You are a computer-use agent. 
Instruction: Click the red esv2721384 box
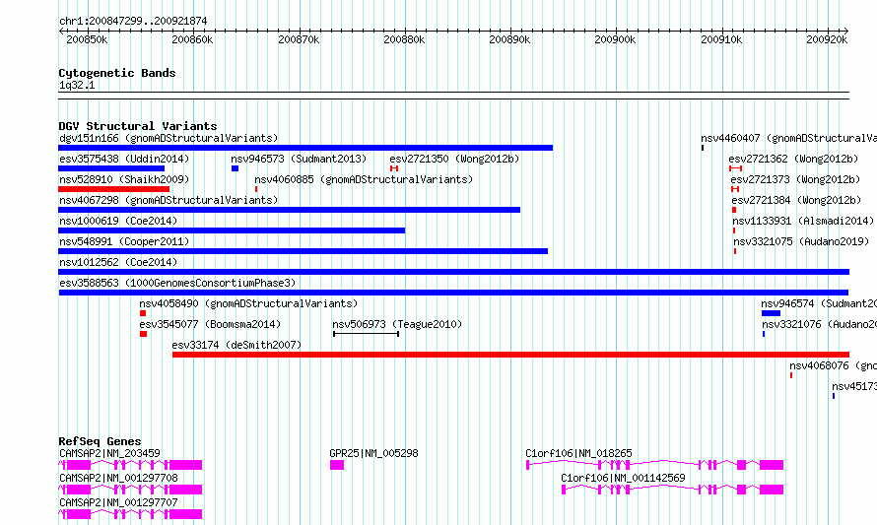point(734,210)
